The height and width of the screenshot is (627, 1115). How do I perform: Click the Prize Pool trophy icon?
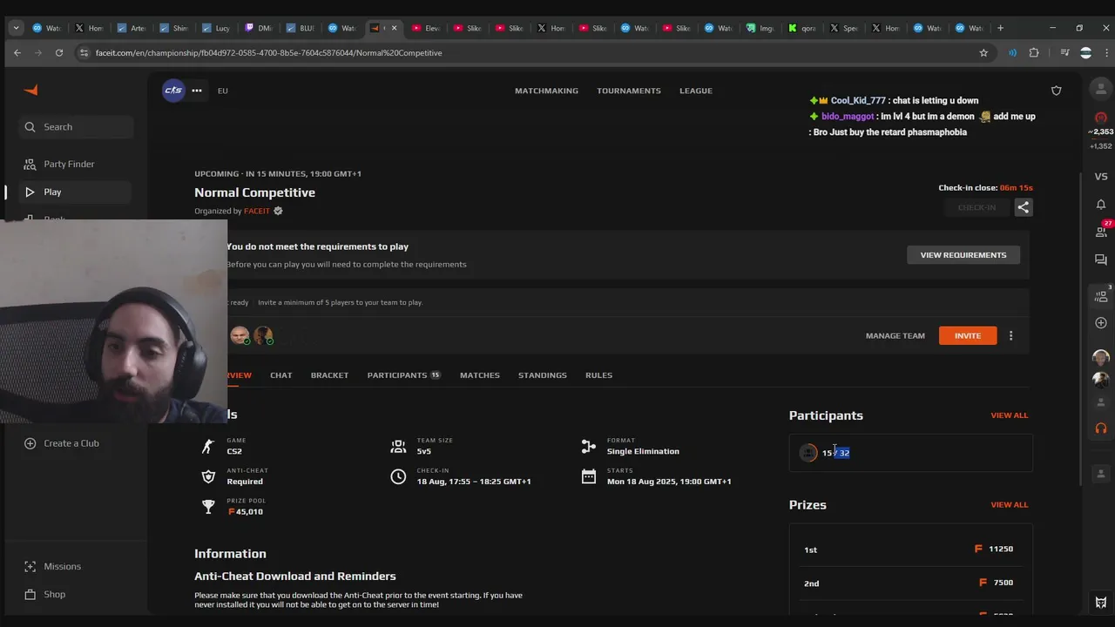208,507
